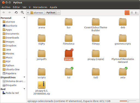The height and width of the screenshot is (103, 140).
Task: Click the zoom slider in status bar
Action: [128, 101]
